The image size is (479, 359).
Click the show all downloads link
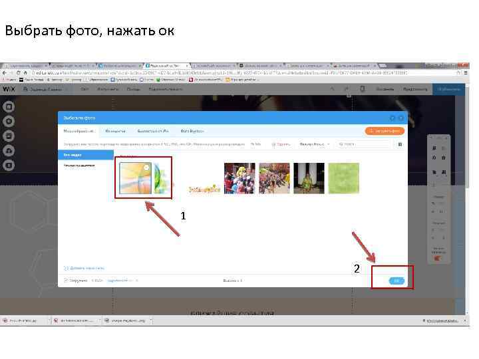(x=440, y=320)
